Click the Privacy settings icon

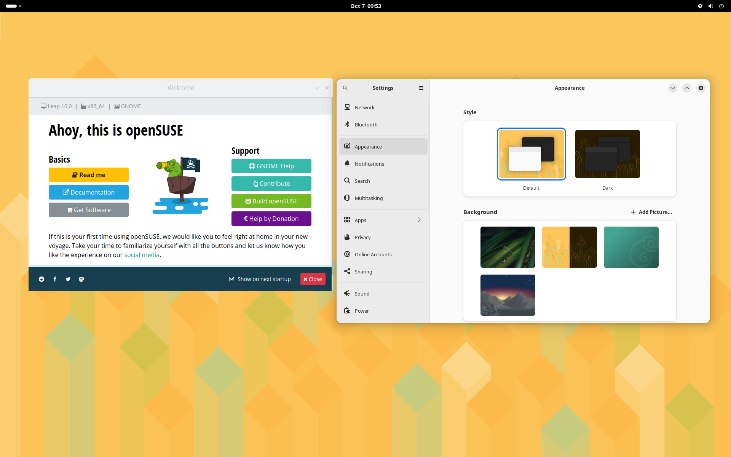pos(347,238)
